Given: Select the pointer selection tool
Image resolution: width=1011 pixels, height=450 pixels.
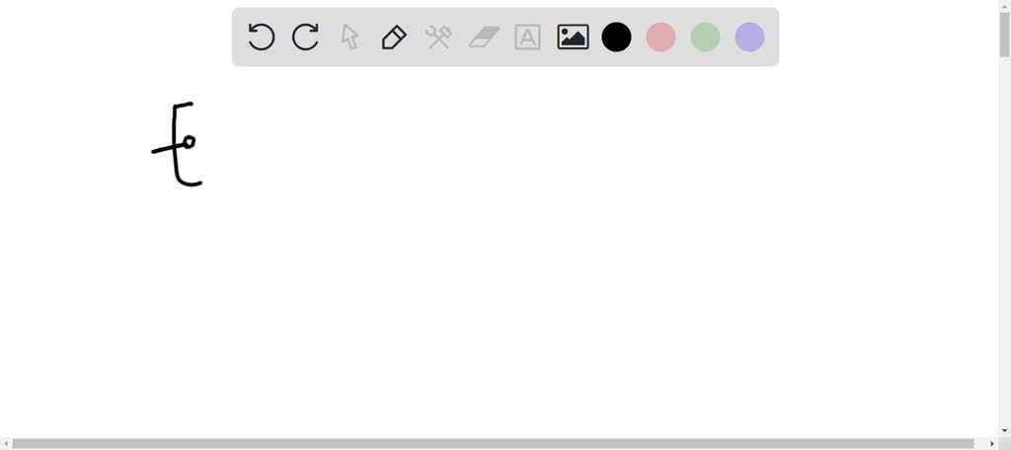Looking at the screenshot, I should click(350, 37).
